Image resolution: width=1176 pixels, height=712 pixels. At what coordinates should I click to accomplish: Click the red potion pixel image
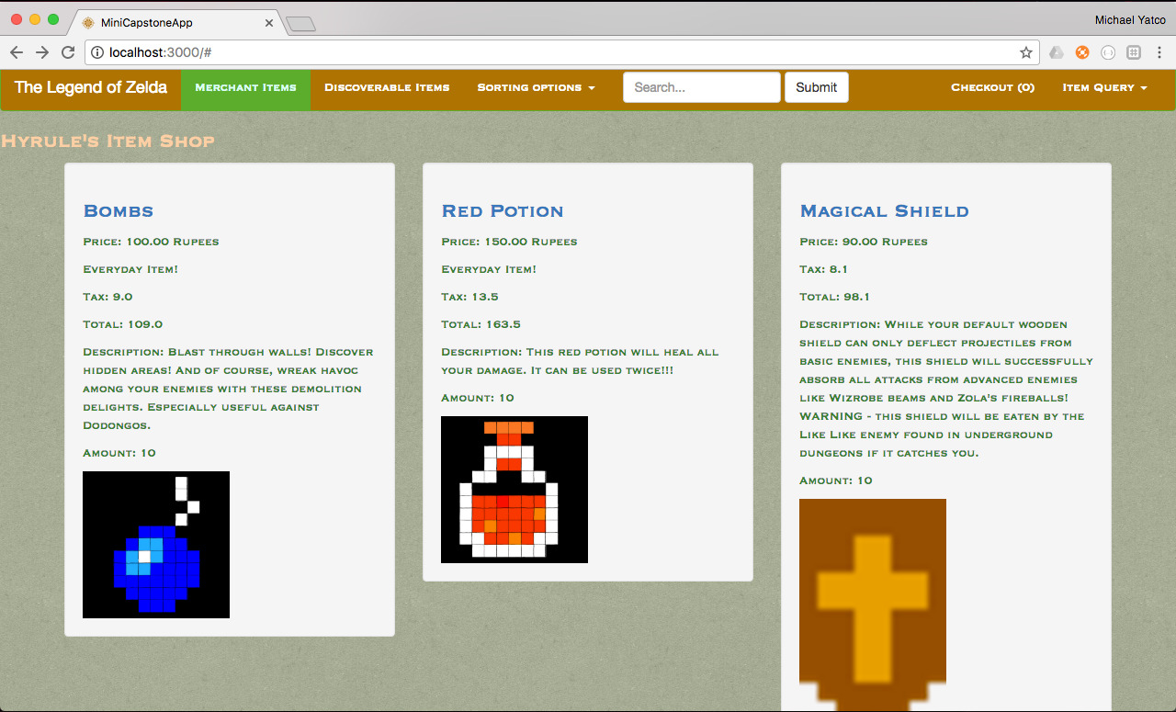click(x=514, y=490)
